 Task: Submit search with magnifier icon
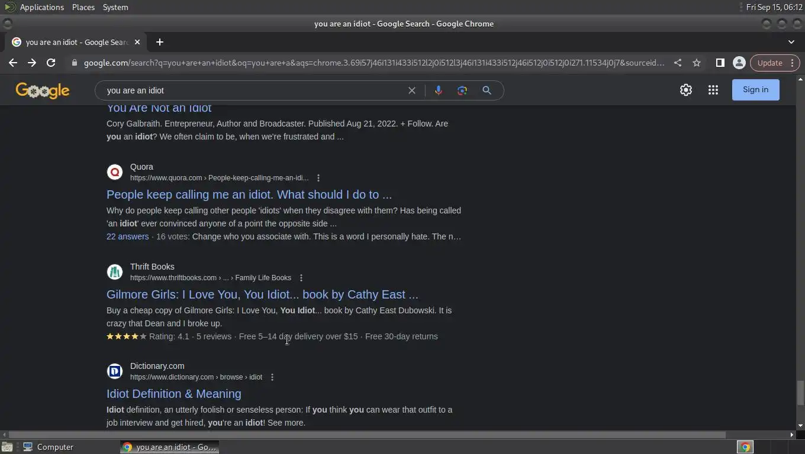pyautogui.click(x=487, y=90)
